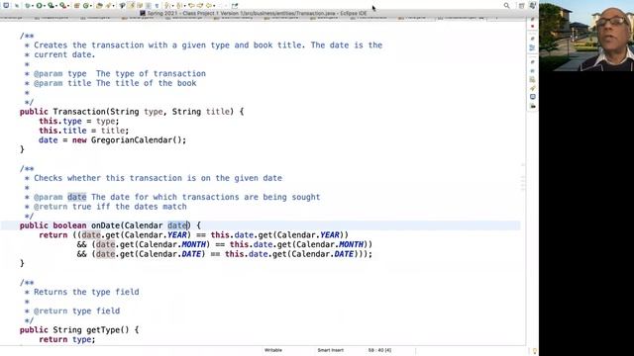The width and height of the screenshot is (634, 356).
Task: Run the program with the green play icon
Action: coord(40,6)
